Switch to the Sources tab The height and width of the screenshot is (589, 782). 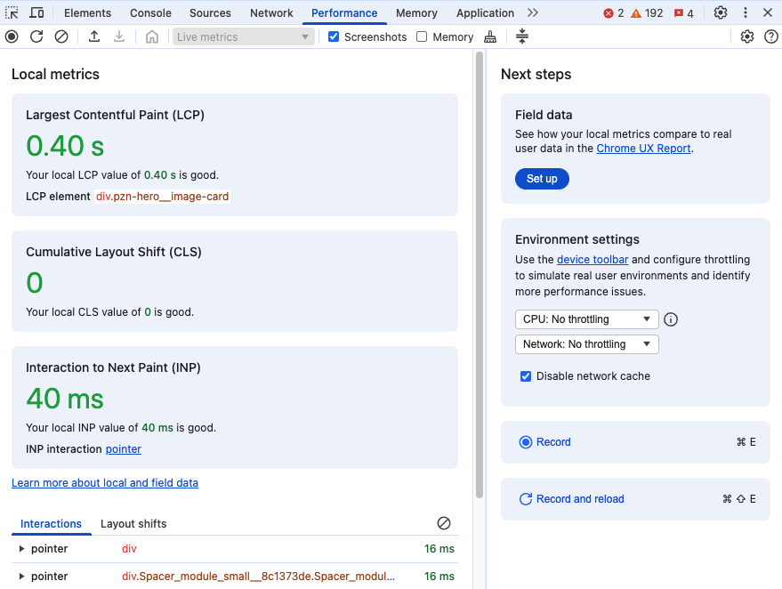coord(210,13)
